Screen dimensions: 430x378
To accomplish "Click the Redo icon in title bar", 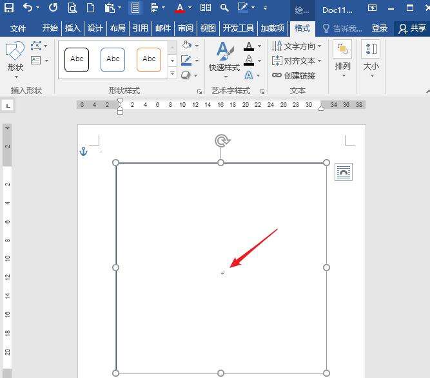I will tap(53, 8).
